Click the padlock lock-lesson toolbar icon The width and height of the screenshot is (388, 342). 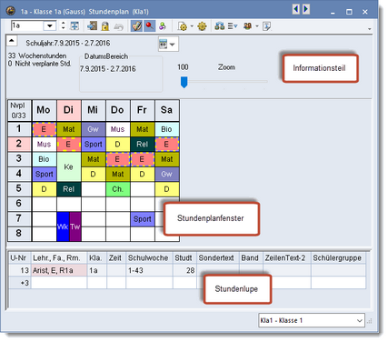click(105, 26)
